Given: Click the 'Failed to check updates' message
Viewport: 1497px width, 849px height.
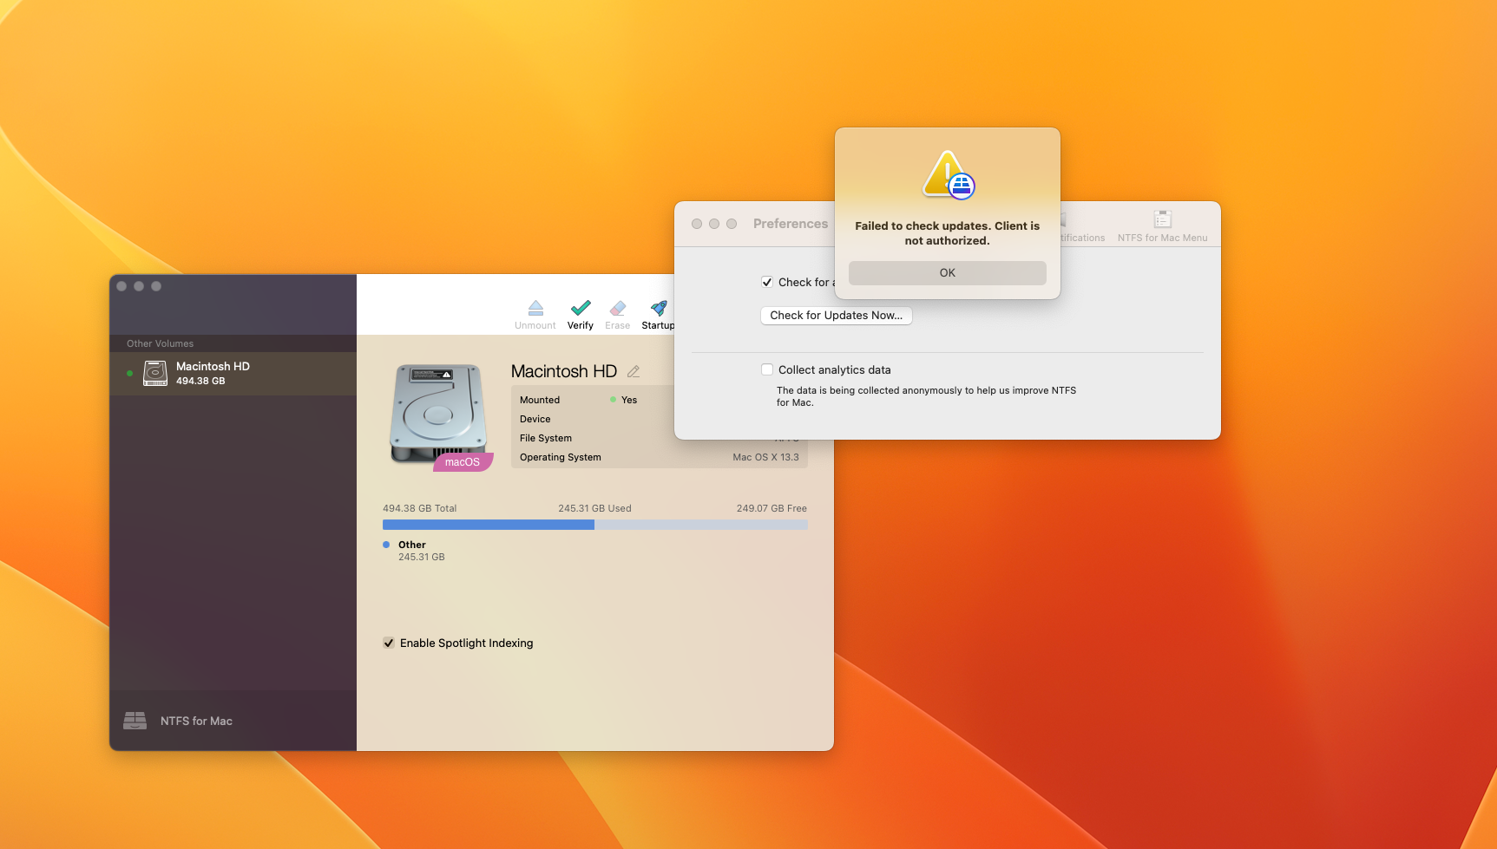Looking at the screenshot, I should [948, 233].
